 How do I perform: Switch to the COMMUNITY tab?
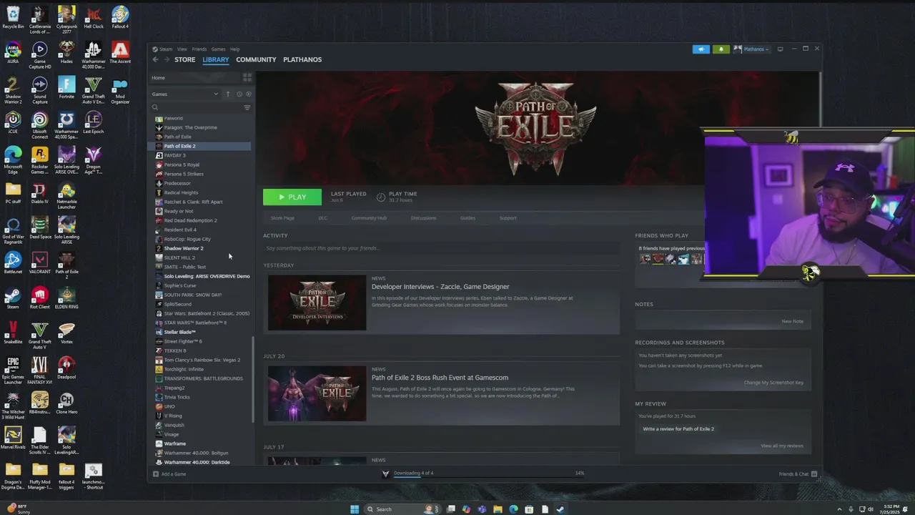pos(256,60)
